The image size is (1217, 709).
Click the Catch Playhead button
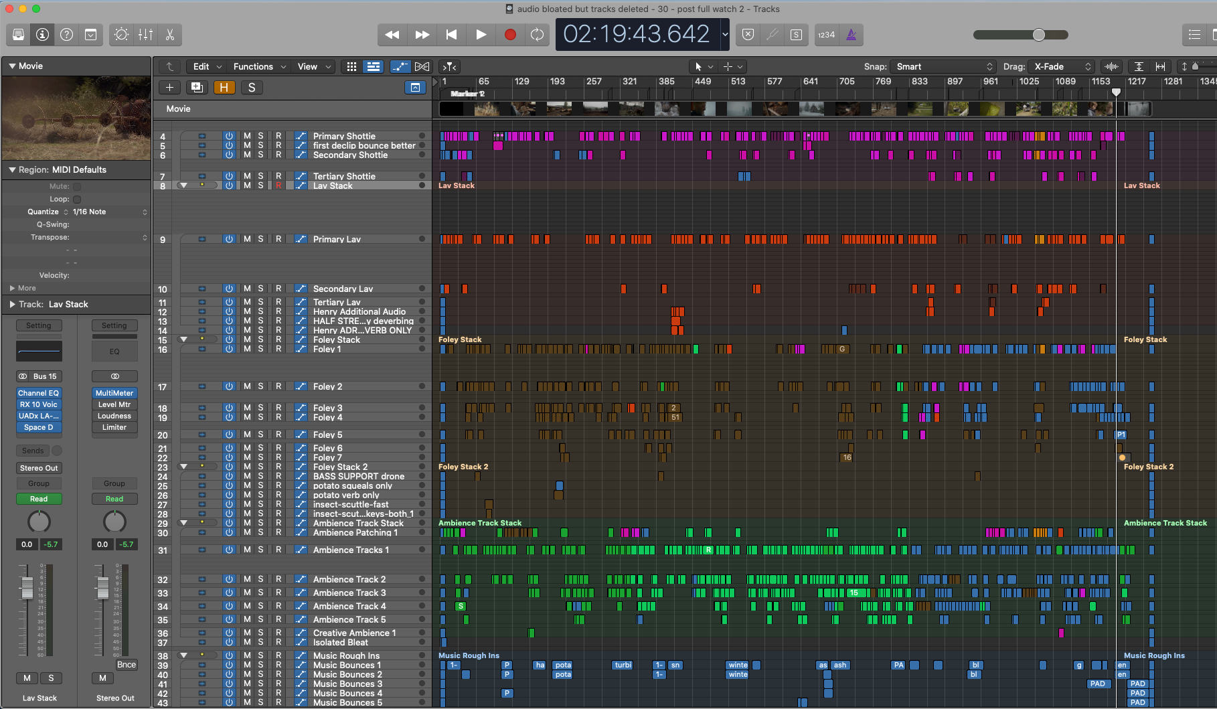point(450,66)
